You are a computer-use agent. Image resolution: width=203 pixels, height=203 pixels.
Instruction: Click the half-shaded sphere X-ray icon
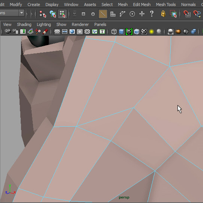click(186, 32)
